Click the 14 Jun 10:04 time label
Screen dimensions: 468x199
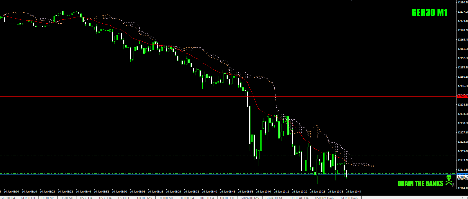264,191
